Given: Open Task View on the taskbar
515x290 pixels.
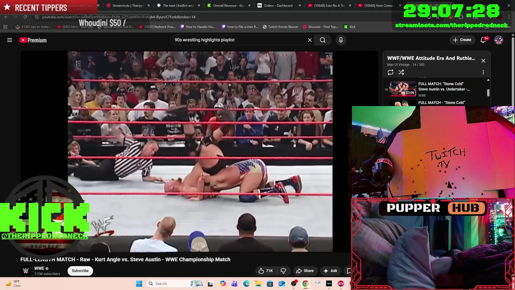Looking at the screenshot, I should point(210,284).
